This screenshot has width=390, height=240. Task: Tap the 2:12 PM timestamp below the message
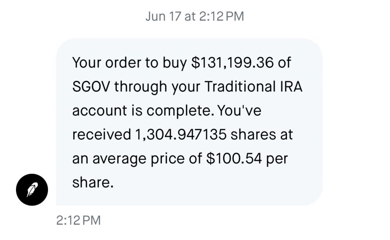click(78, 221)
